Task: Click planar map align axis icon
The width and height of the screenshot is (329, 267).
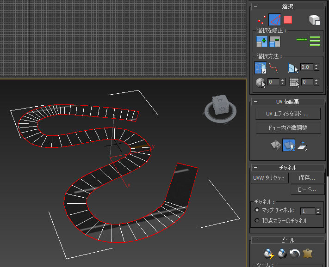Action: (302, 146)
